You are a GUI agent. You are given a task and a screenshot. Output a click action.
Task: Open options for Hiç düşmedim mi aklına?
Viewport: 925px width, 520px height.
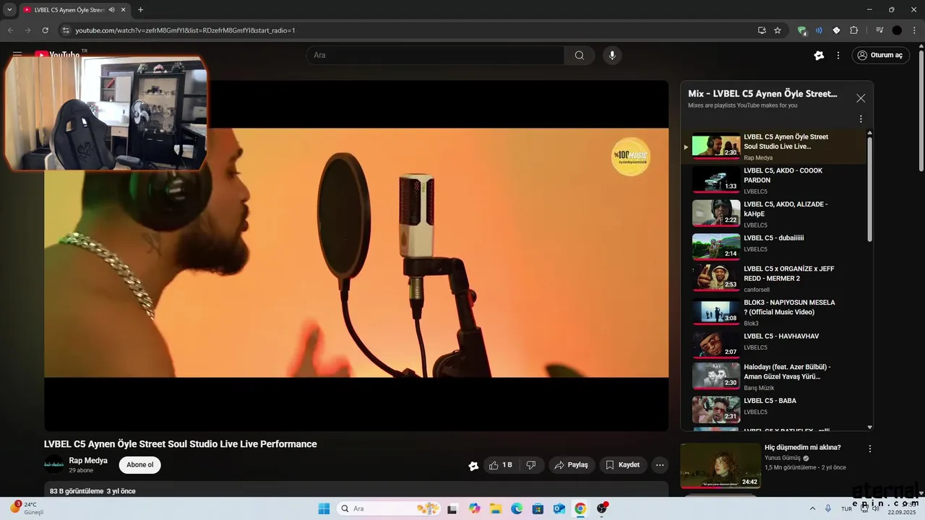[x=870, y=448]
